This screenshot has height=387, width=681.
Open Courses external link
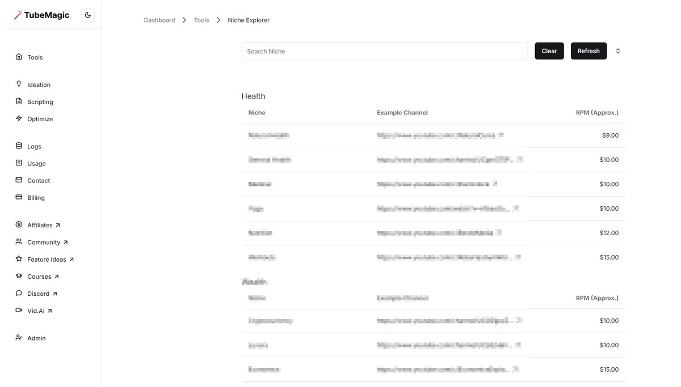point(43,277)
